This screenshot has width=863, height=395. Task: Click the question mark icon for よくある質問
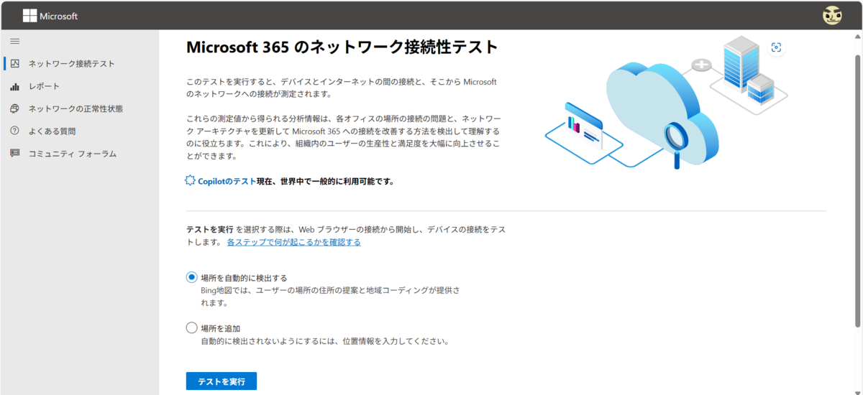(x=14, y=131)
